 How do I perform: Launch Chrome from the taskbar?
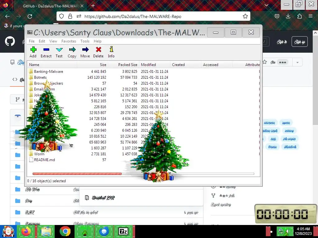click(x=65, y=231)
